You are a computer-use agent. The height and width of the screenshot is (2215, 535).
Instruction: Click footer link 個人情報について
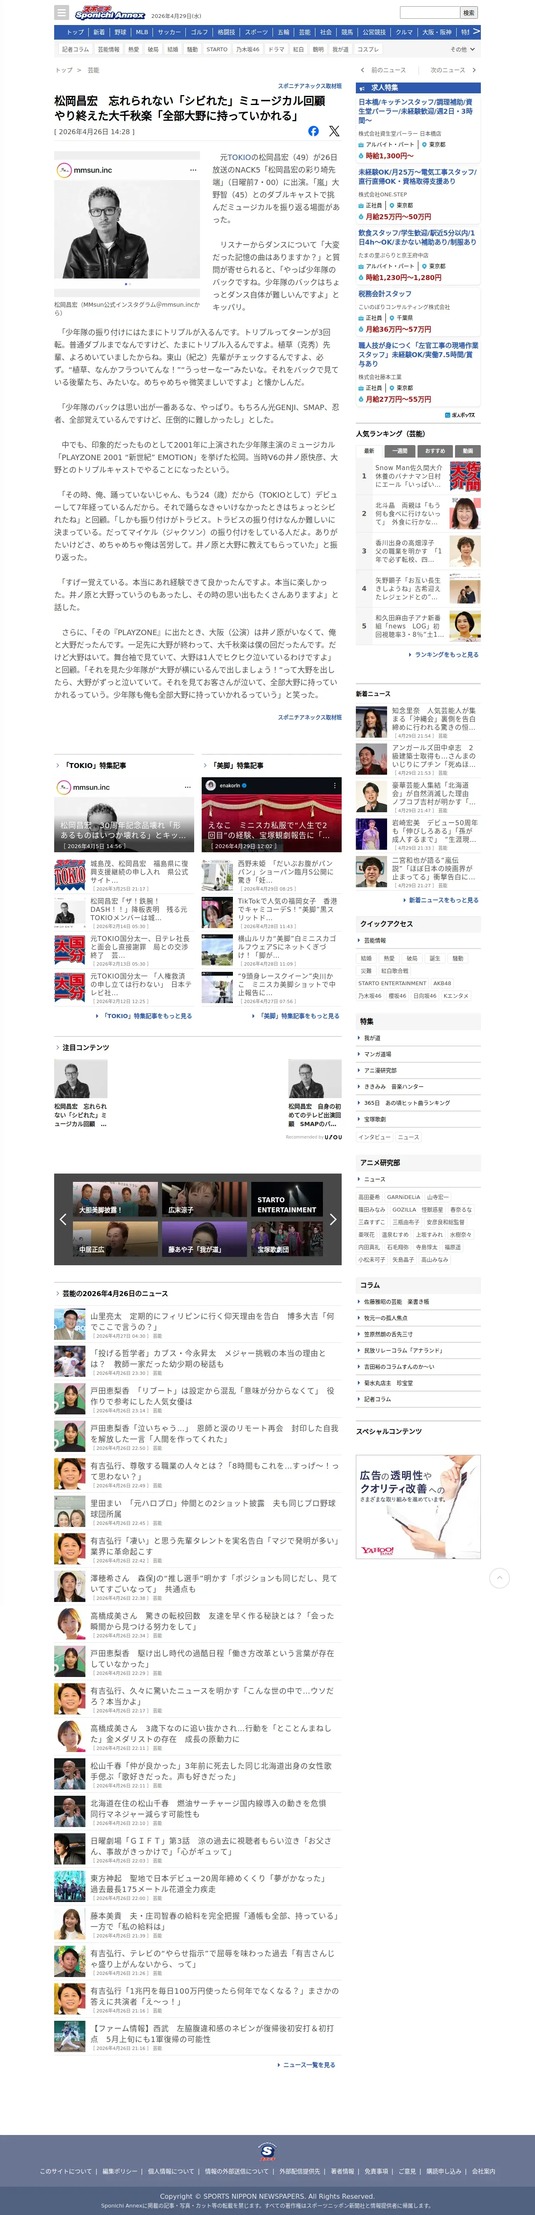(x=170, y=2171)
